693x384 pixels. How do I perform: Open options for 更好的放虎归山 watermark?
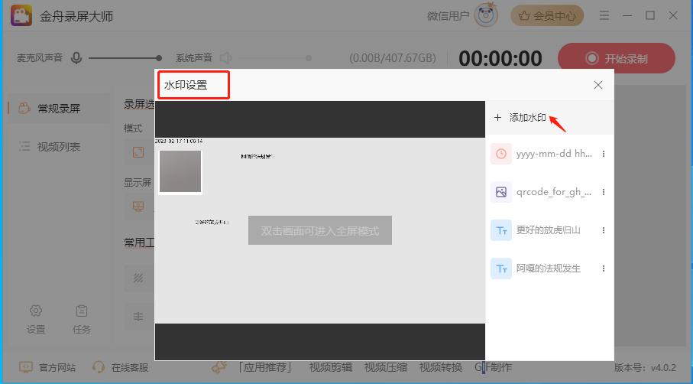click(604, 230)
